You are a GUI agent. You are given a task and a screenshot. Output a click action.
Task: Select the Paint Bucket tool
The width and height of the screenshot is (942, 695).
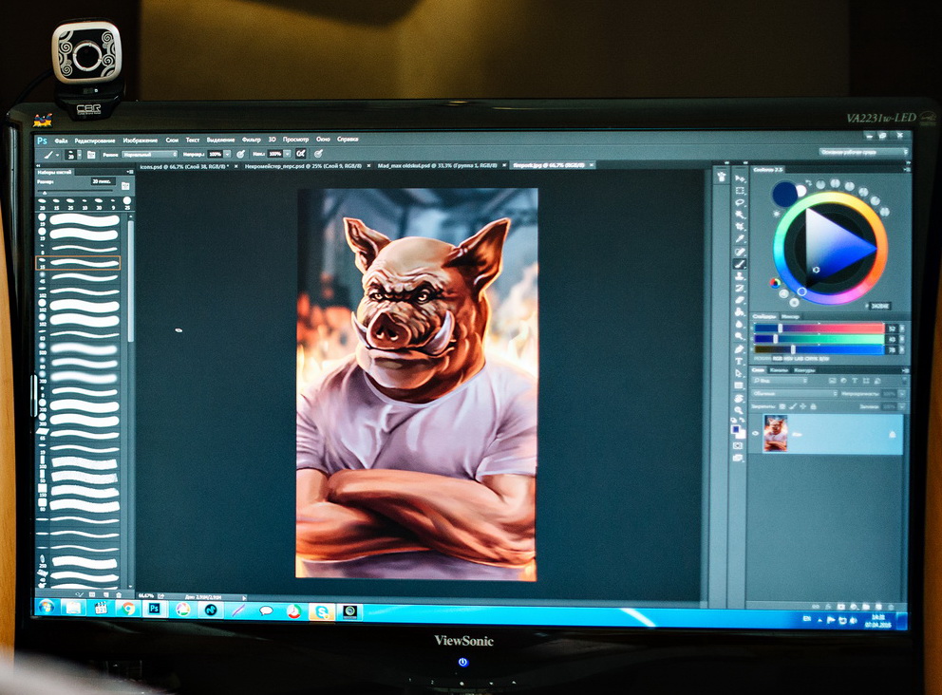click(740, 311)
